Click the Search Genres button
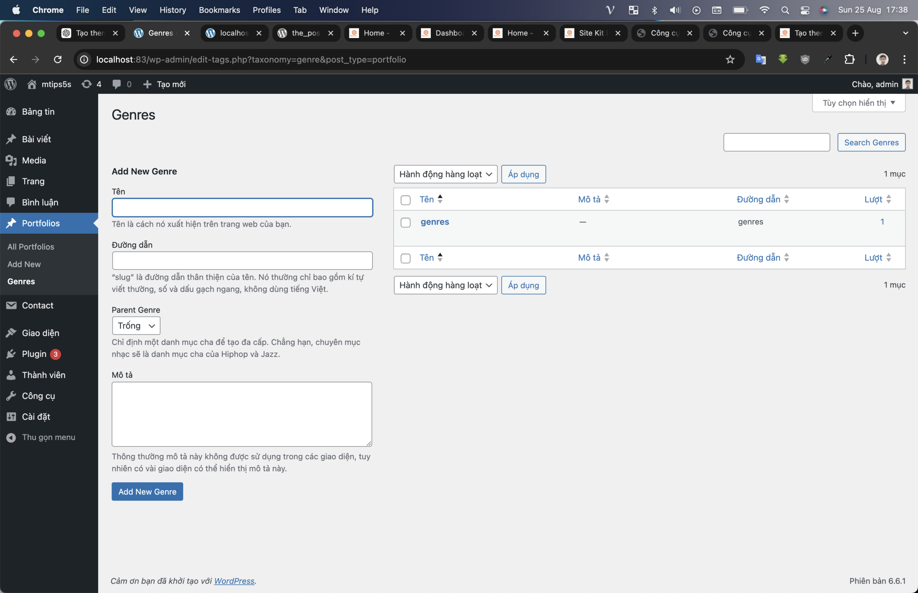Image resolution: width=918 pixels, height=593 pixels. coord(871,141)
